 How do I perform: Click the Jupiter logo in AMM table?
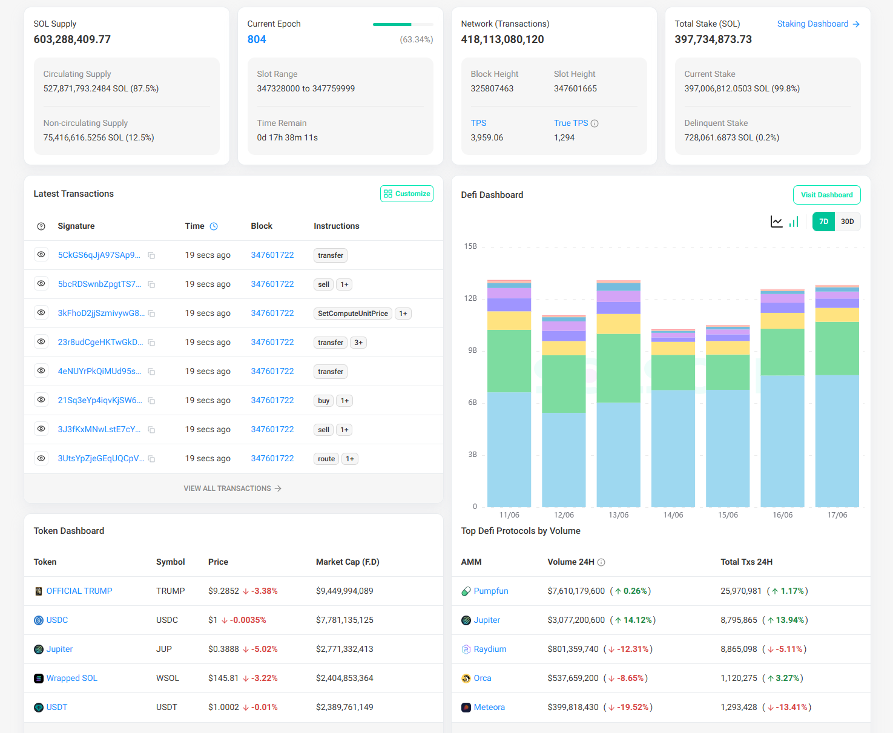pos(466,620)
